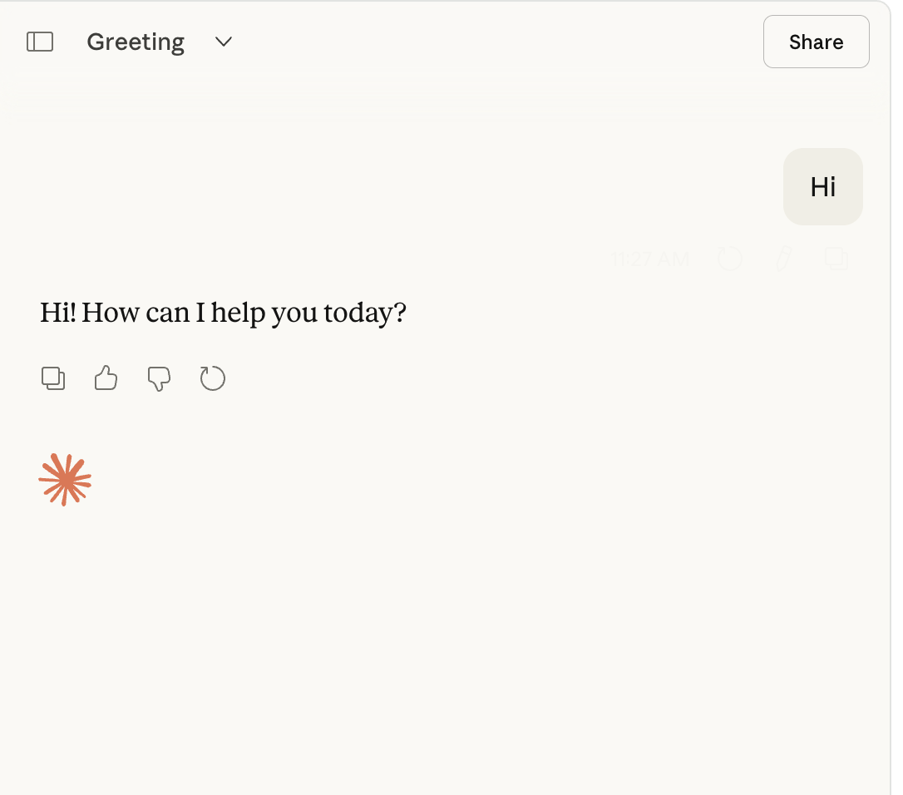The width and height of the screenshot is (903, 795).
Task: Click the Greeting conversation title
Action: click(136, 42)
